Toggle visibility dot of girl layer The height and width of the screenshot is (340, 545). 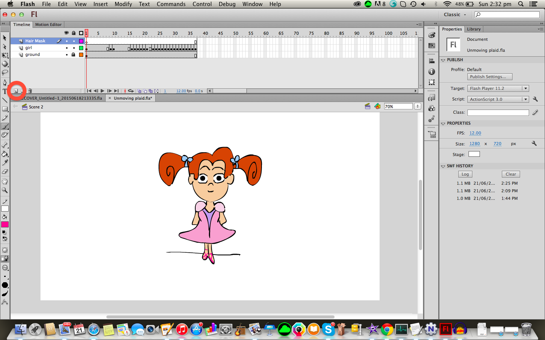pos(67,48)
